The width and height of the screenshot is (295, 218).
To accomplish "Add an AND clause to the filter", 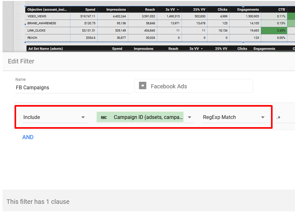I will [28, 137].
